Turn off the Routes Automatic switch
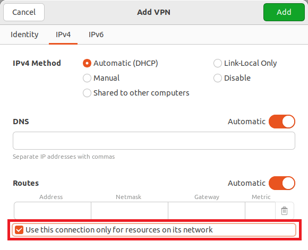The image size is (308, 250). click(282, 183)
